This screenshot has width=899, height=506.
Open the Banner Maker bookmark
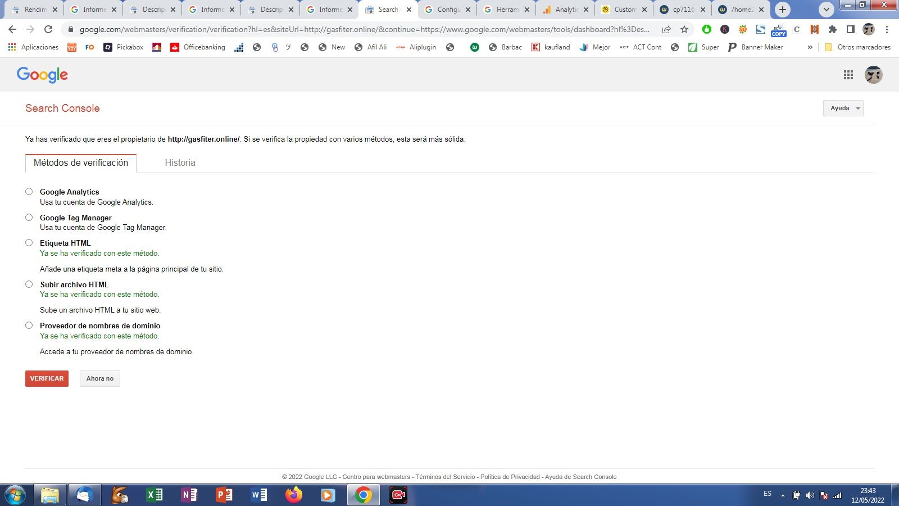(x=756, y=47)
